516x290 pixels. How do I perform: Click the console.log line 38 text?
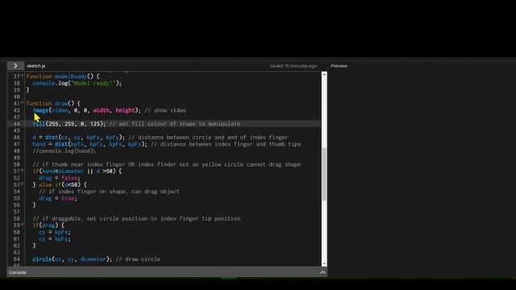click(77, 83)
